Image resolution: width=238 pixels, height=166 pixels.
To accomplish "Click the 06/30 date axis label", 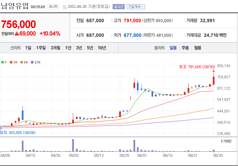I will [218, 155].
